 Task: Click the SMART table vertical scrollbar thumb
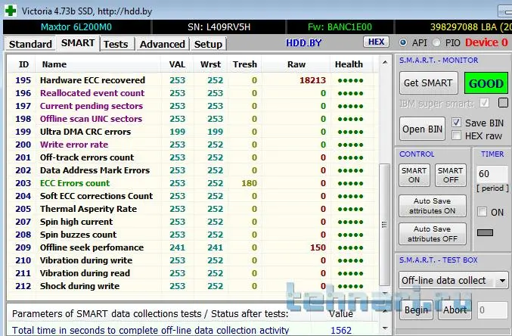pos(384,224)
